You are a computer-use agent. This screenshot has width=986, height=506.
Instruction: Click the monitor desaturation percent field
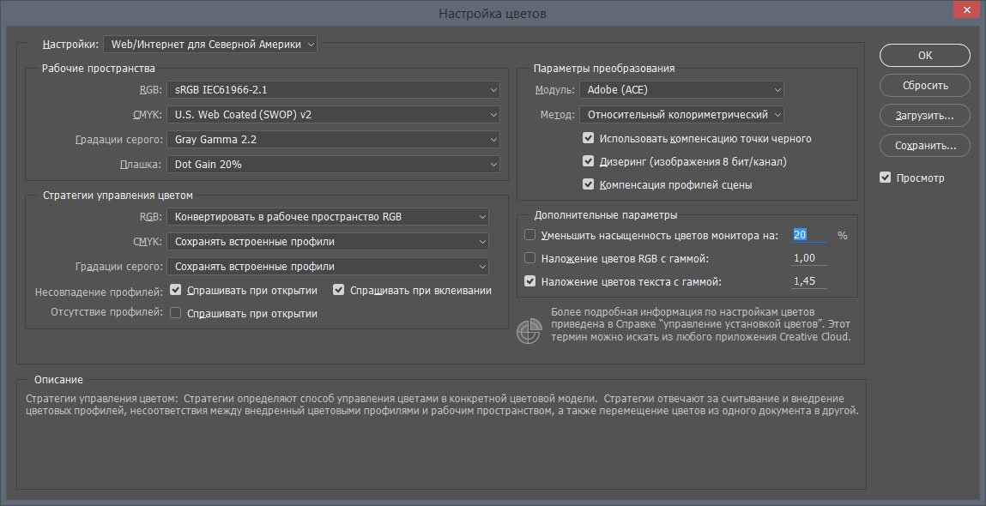point(809,235)
